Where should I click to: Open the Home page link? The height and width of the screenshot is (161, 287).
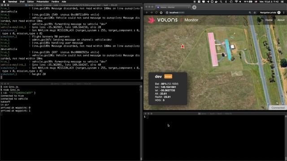coord(269,20)
